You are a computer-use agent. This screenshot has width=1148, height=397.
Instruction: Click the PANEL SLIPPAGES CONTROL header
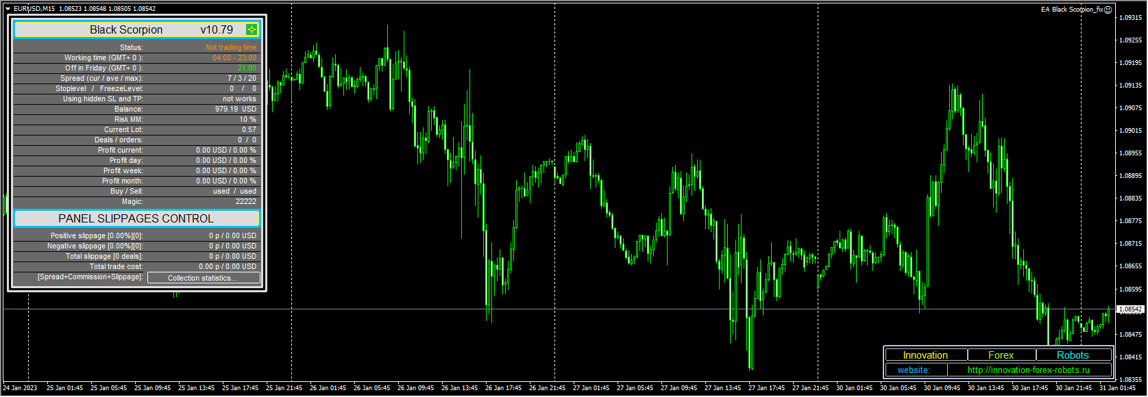137,218
